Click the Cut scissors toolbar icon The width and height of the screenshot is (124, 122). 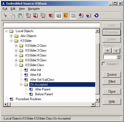5,15
